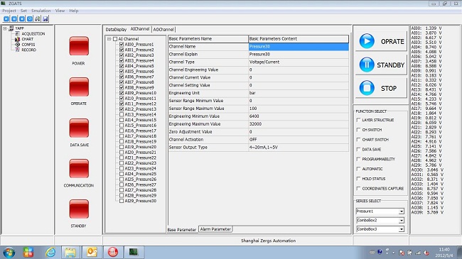
Task: Click the Channel Activation value OFF
Action: tap(299, 140)
